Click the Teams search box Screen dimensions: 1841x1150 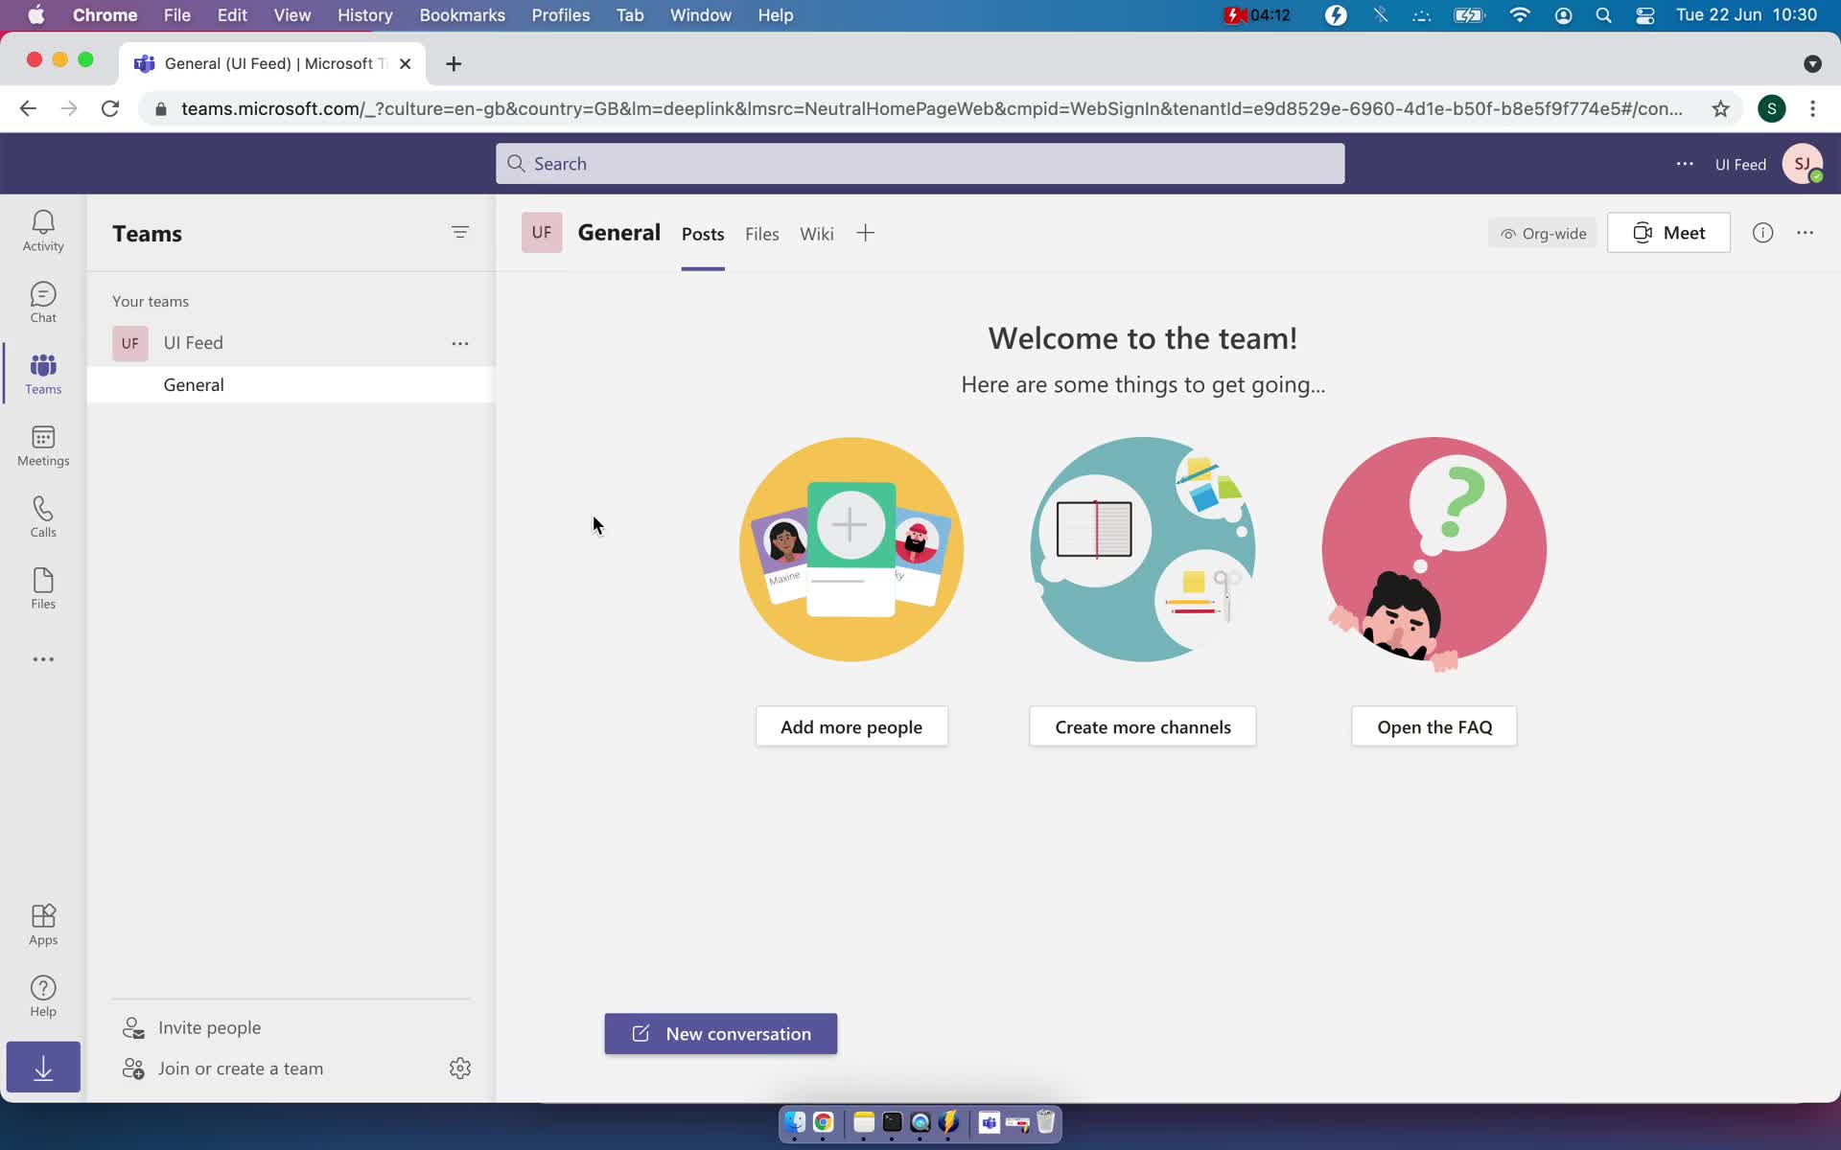pyautogui.click(x=920, y=164)
